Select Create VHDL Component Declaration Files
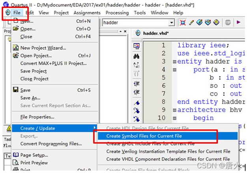This screenshot has width=247, height=173. (x=168, y=159)
